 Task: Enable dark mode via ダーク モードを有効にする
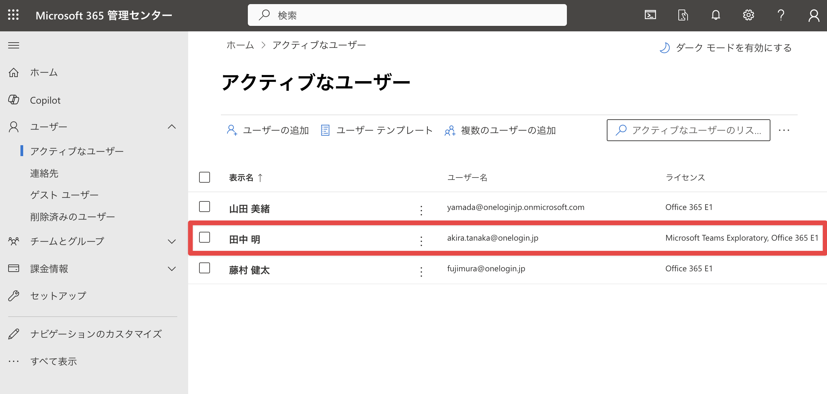(x=725, y=48)
